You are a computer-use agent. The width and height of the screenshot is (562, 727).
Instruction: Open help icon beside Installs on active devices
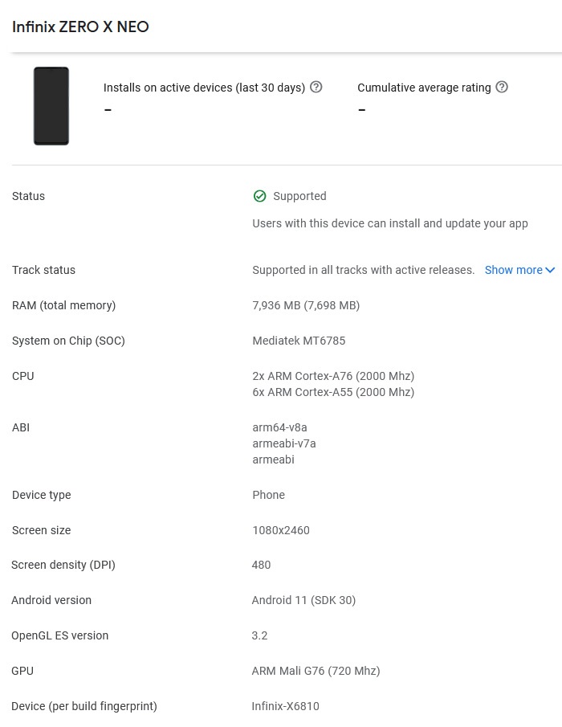316,88
